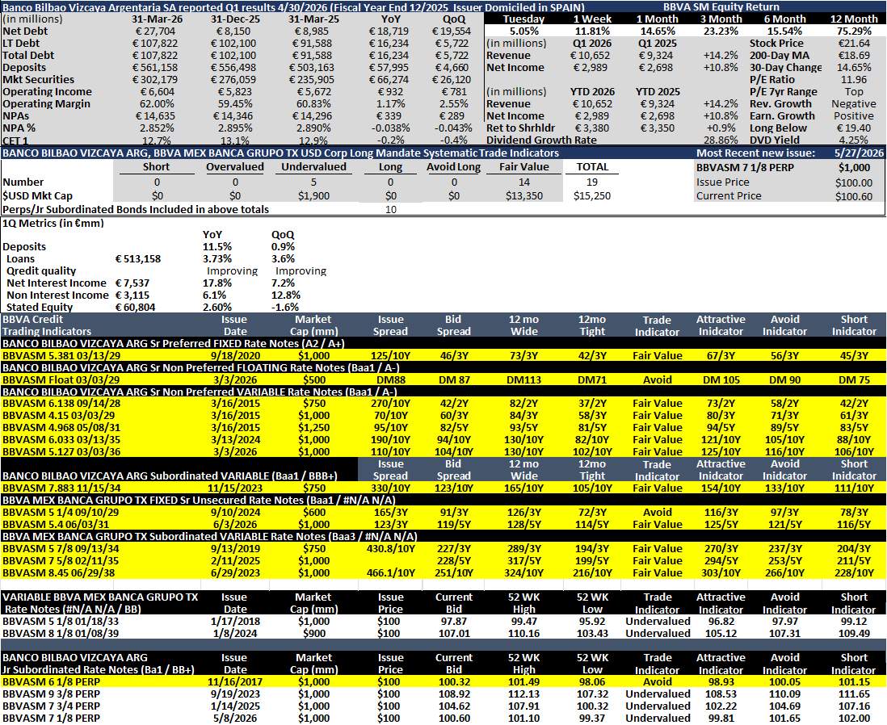This screenshot has width=887, height=725.
Task: Select the BBVASM 6.033 03/13/35 row
Action: 443,439
